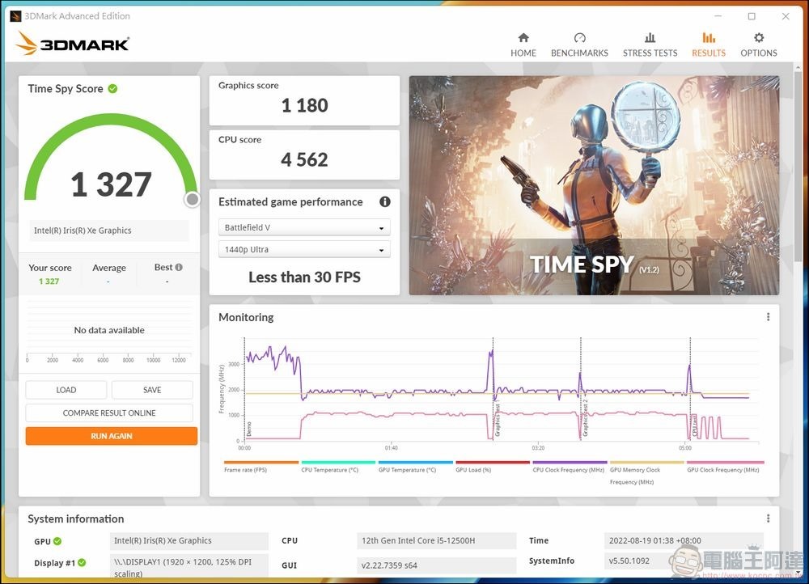Open the Home tab

523,44
